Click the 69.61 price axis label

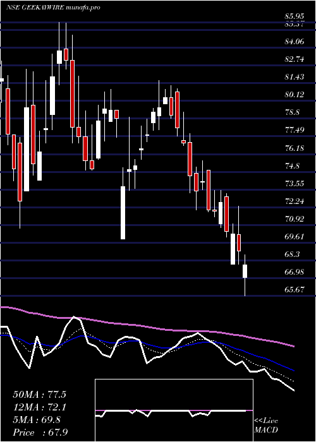tap(295, 237)
